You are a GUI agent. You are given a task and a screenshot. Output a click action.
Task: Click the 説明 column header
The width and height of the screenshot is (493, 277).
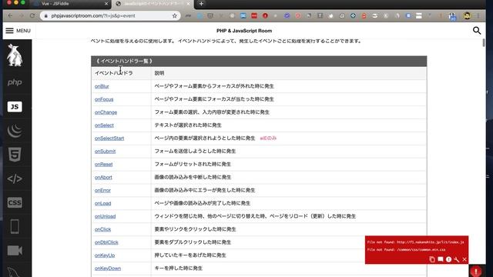[159, 73]
